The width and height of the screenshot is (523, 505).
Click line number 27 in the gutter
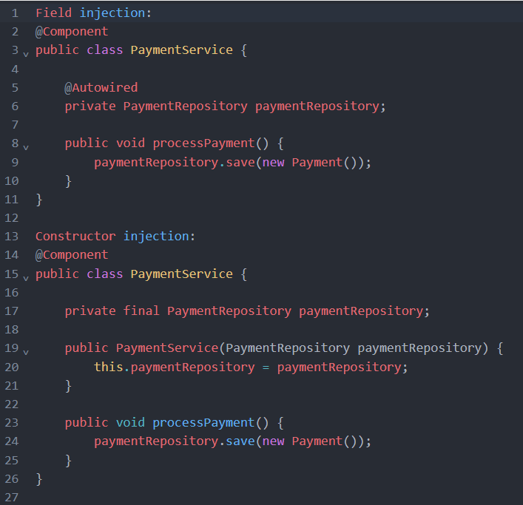11,498
